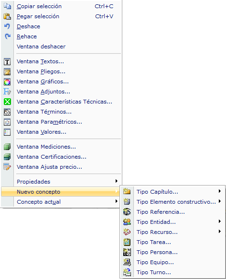Click the Ventana Textos T icon
Viewport: 226px width, 279px height.
click(7, 62)
